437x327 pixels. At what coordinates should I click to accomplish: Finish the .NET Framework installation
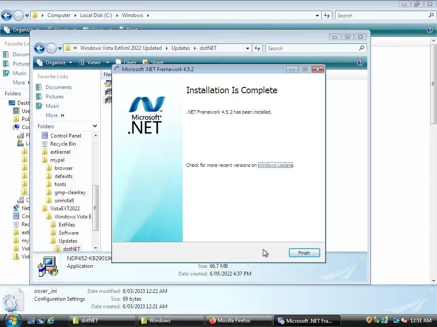(x=304, y=253)
